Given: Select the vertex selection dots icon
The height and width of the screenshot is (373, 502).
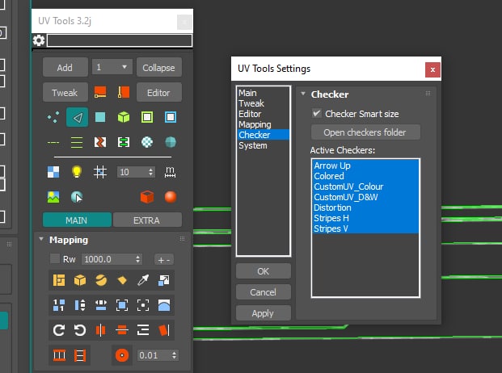Looking at the screenshot, I should (x=53, y=117).
